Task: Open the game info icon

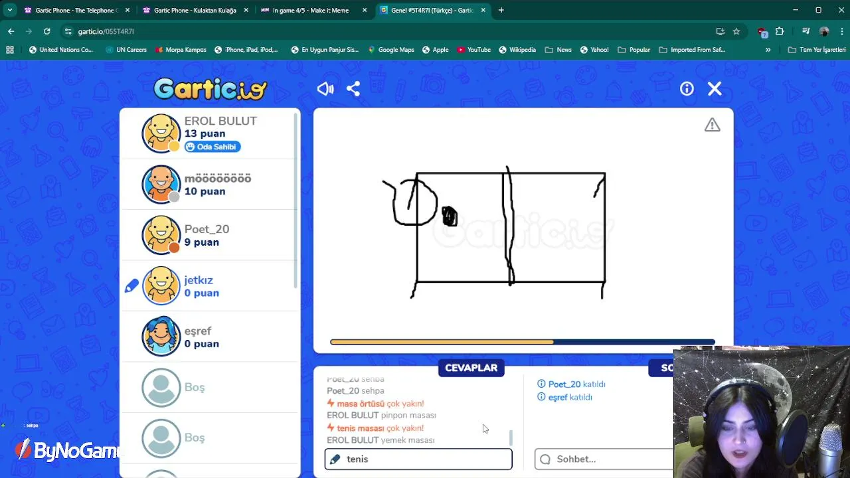Action: coord(687,89)
